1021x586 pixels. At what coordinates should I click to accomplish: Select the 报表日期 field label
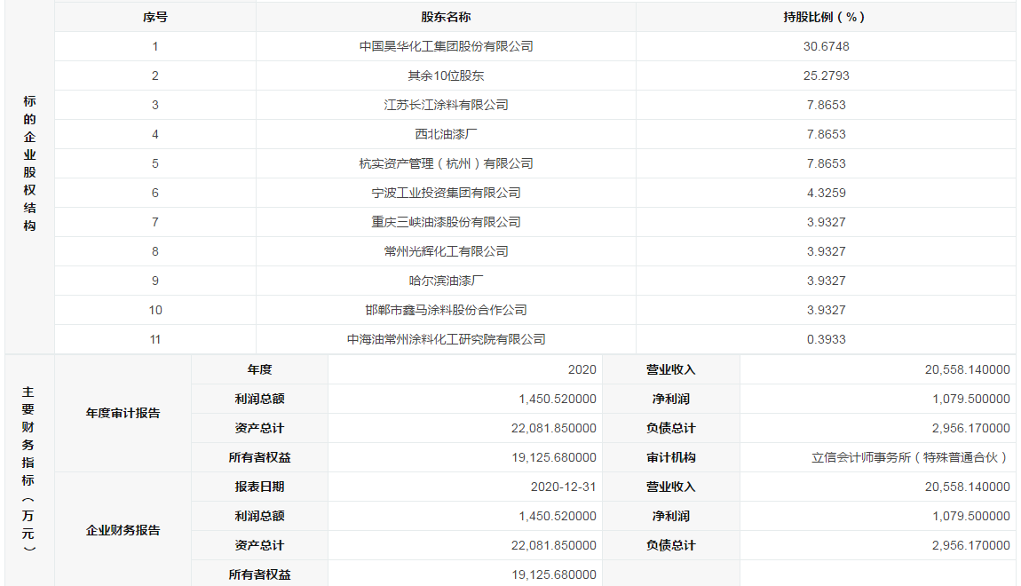[259, 487]
